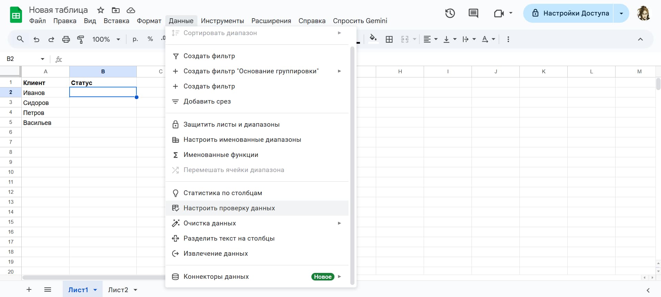This screenshot has width=661, height=297.
Task: Expand the Name Box dropdown arrow
Action: click(x=42, y=59)
